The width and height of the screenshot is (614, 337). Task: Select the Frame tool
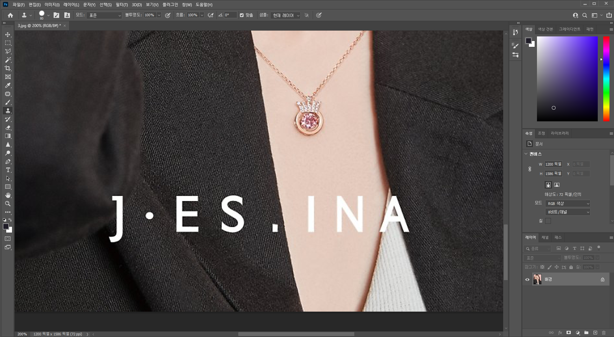8,77
